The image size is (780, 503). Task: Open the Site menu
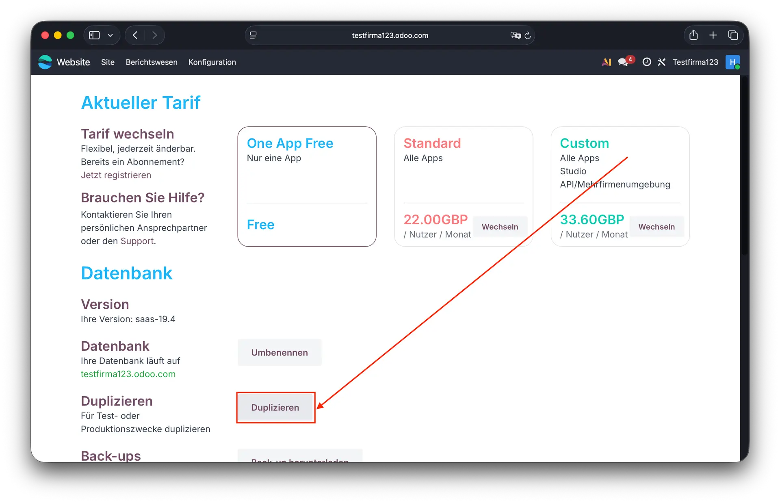click(108, 62)
